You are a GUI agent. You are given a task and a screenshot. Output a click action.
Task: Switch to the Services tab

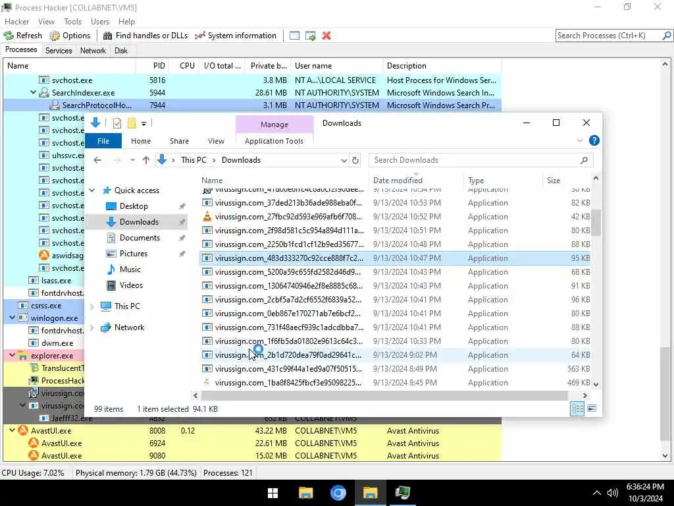coord(59,51)
